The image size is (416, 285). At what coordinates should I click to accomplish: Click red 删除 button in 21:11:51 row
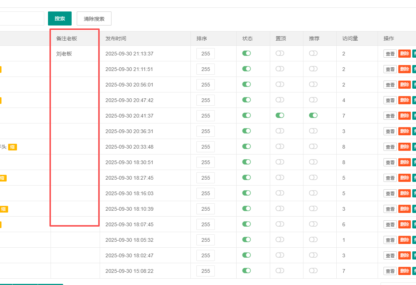[404, 69]
